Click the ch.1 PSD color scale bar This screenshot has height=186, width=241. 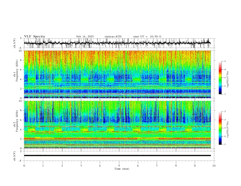(220, 78)
